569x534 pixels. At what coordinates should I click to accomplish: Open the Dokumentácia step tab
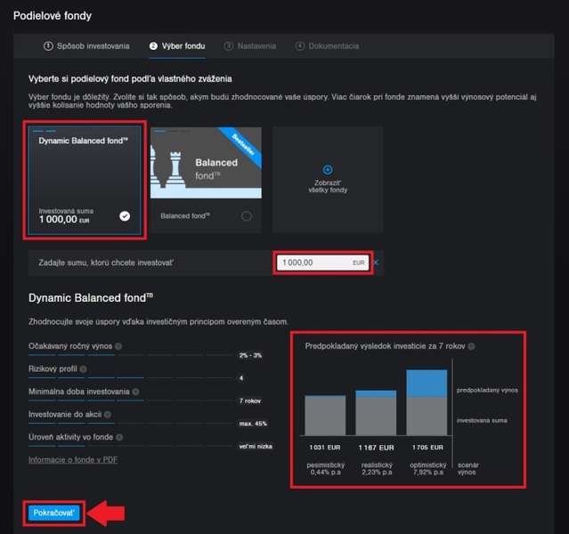(327, 45)
